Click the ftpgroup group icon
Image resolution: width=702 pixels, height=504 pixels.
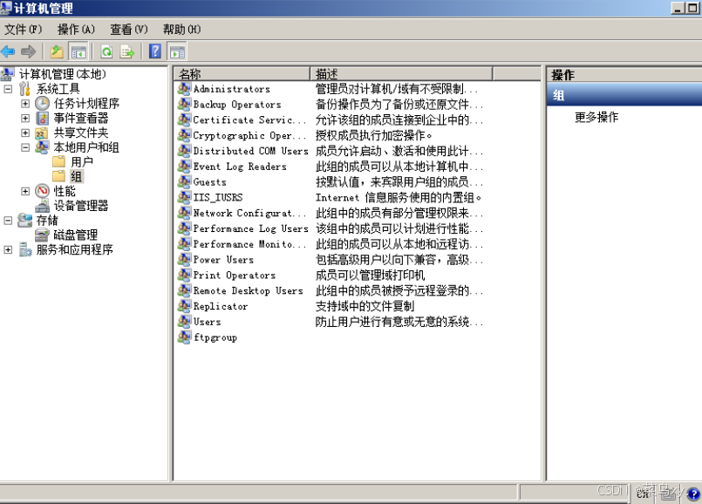point(184,337)
